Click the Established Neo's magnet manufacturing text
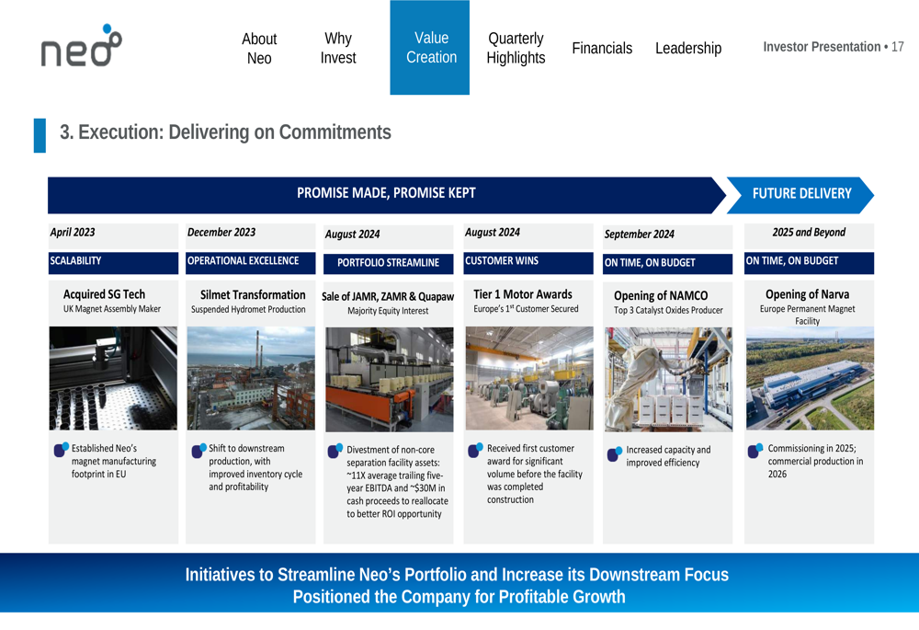Image resolution: width=919 pixels, height=630 pixels. click(x=114, y=462)
